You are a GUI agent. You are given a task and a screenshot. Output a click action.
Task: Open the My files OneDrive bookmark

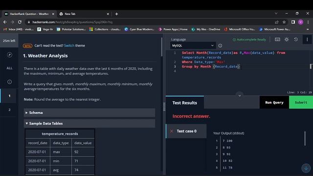[x=206, y=29]
